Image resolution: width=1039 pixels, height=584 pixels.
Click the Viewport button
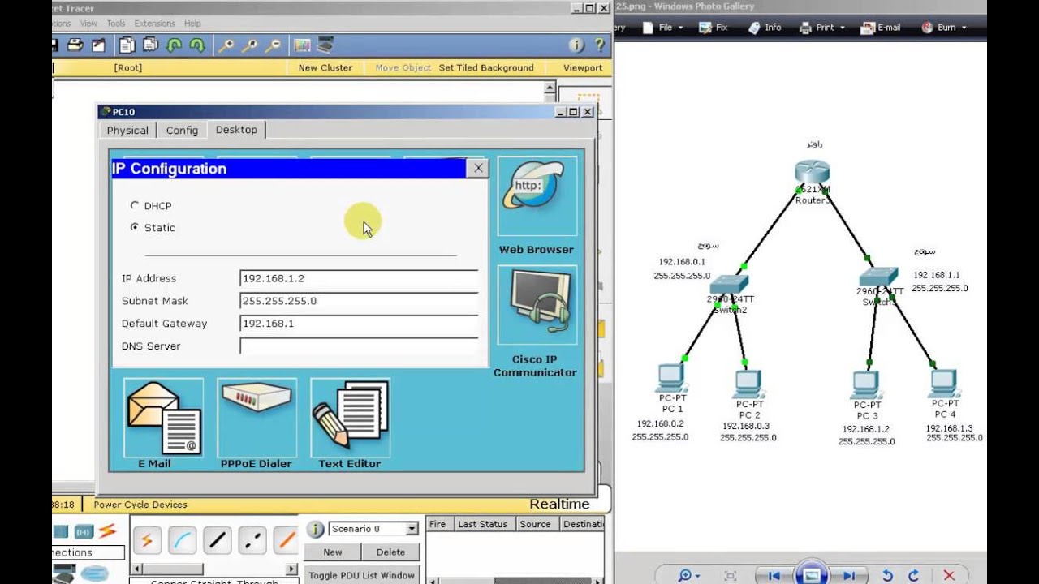[x=583, y=67]
